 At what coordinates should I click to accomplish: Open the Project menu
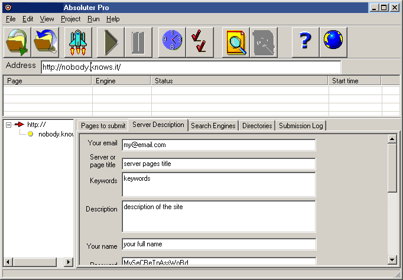71,19
